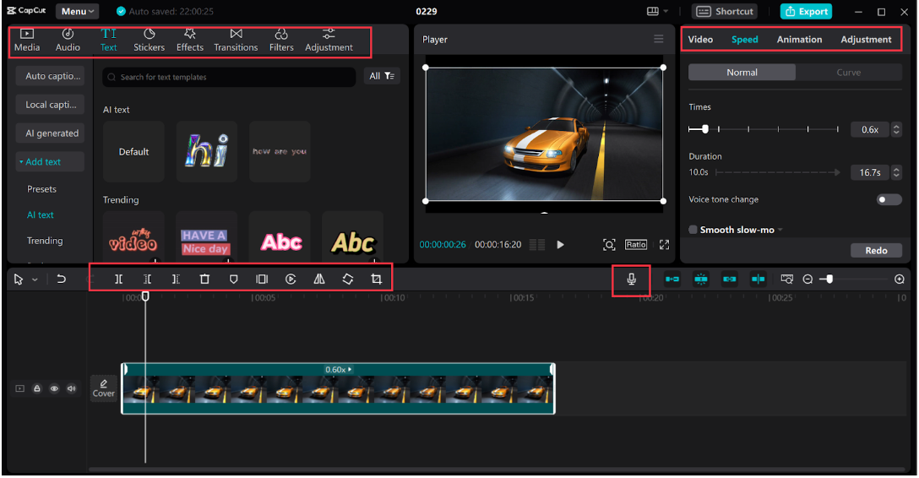Click the Undo icon in the timeline toolbar
919x478 pixels.
(61, 280)
